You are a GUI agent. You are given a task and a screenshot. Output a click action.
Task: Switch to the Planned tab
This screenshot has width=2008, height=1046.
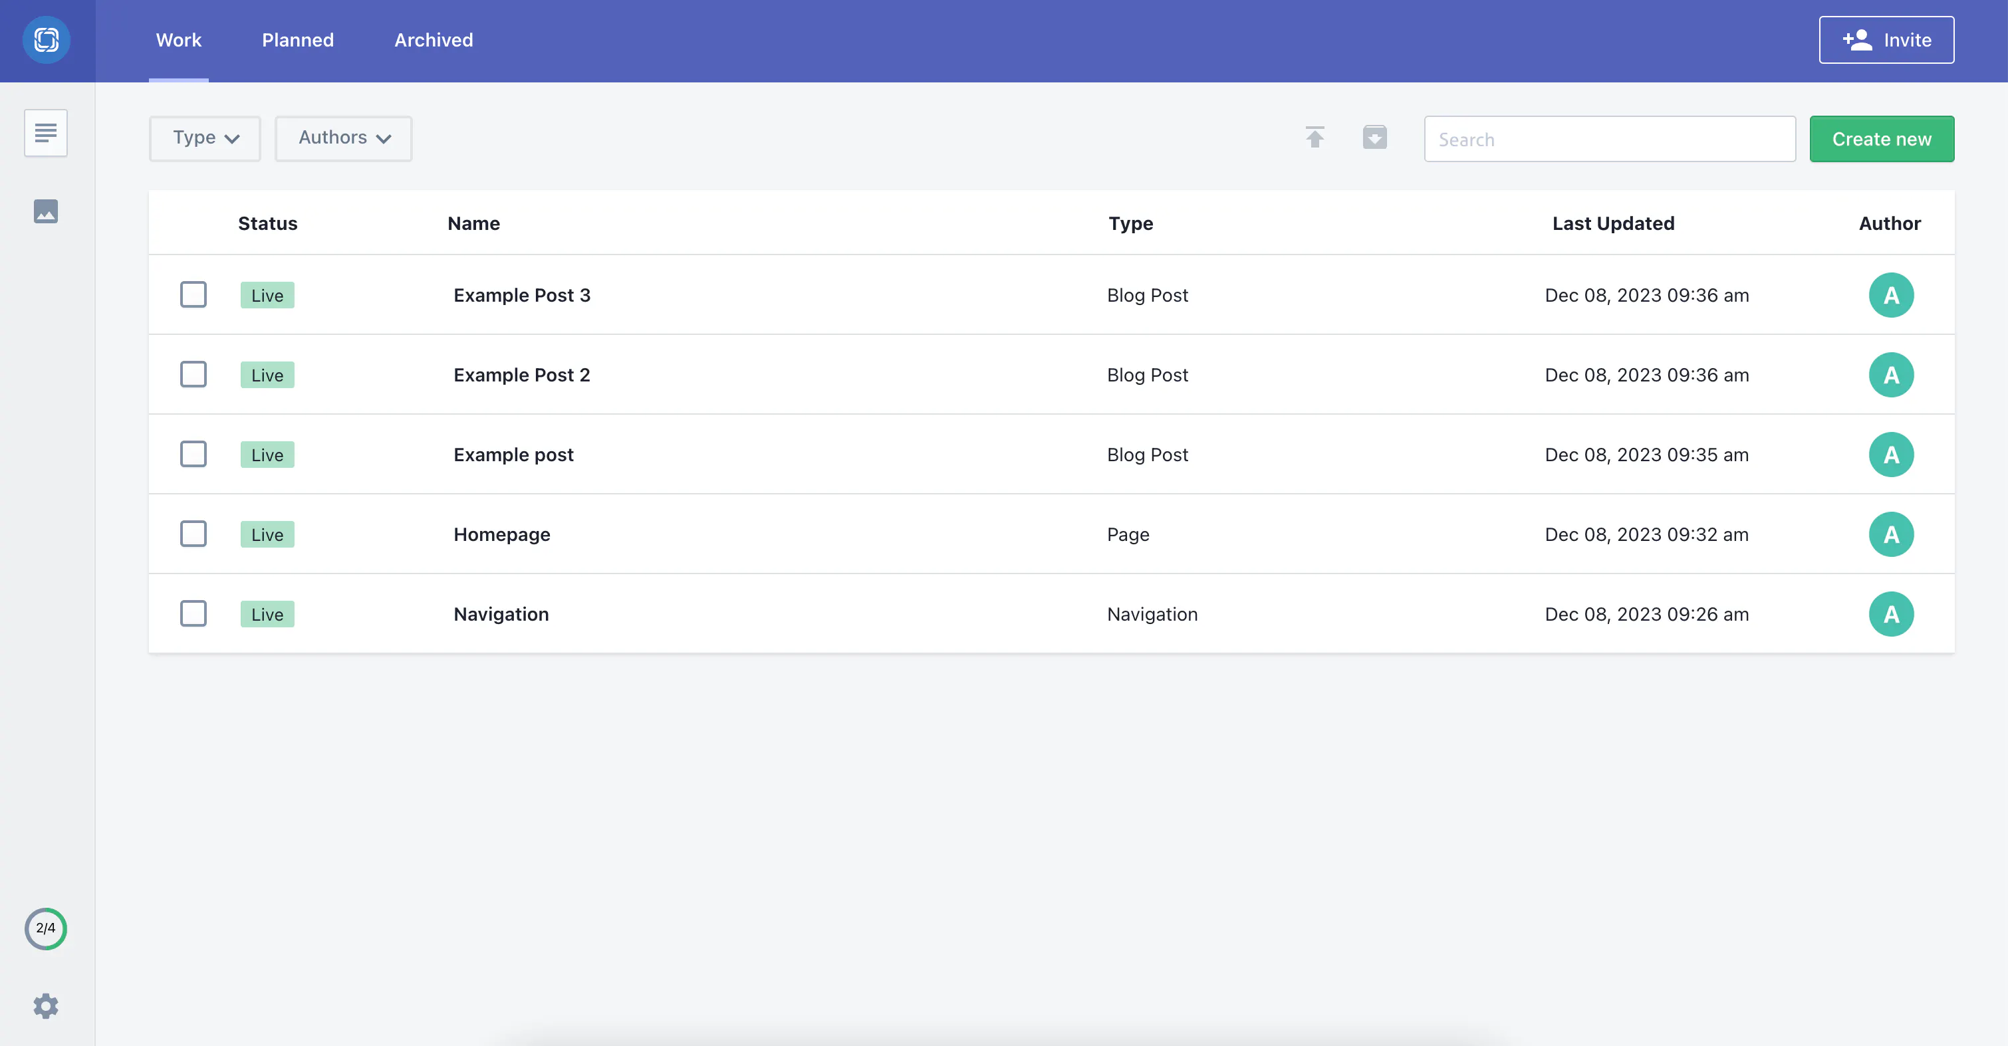[298, 40]
